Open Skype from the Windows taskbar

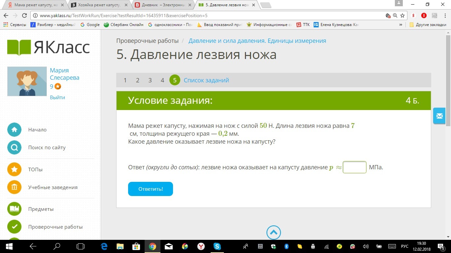pos(217,246)
